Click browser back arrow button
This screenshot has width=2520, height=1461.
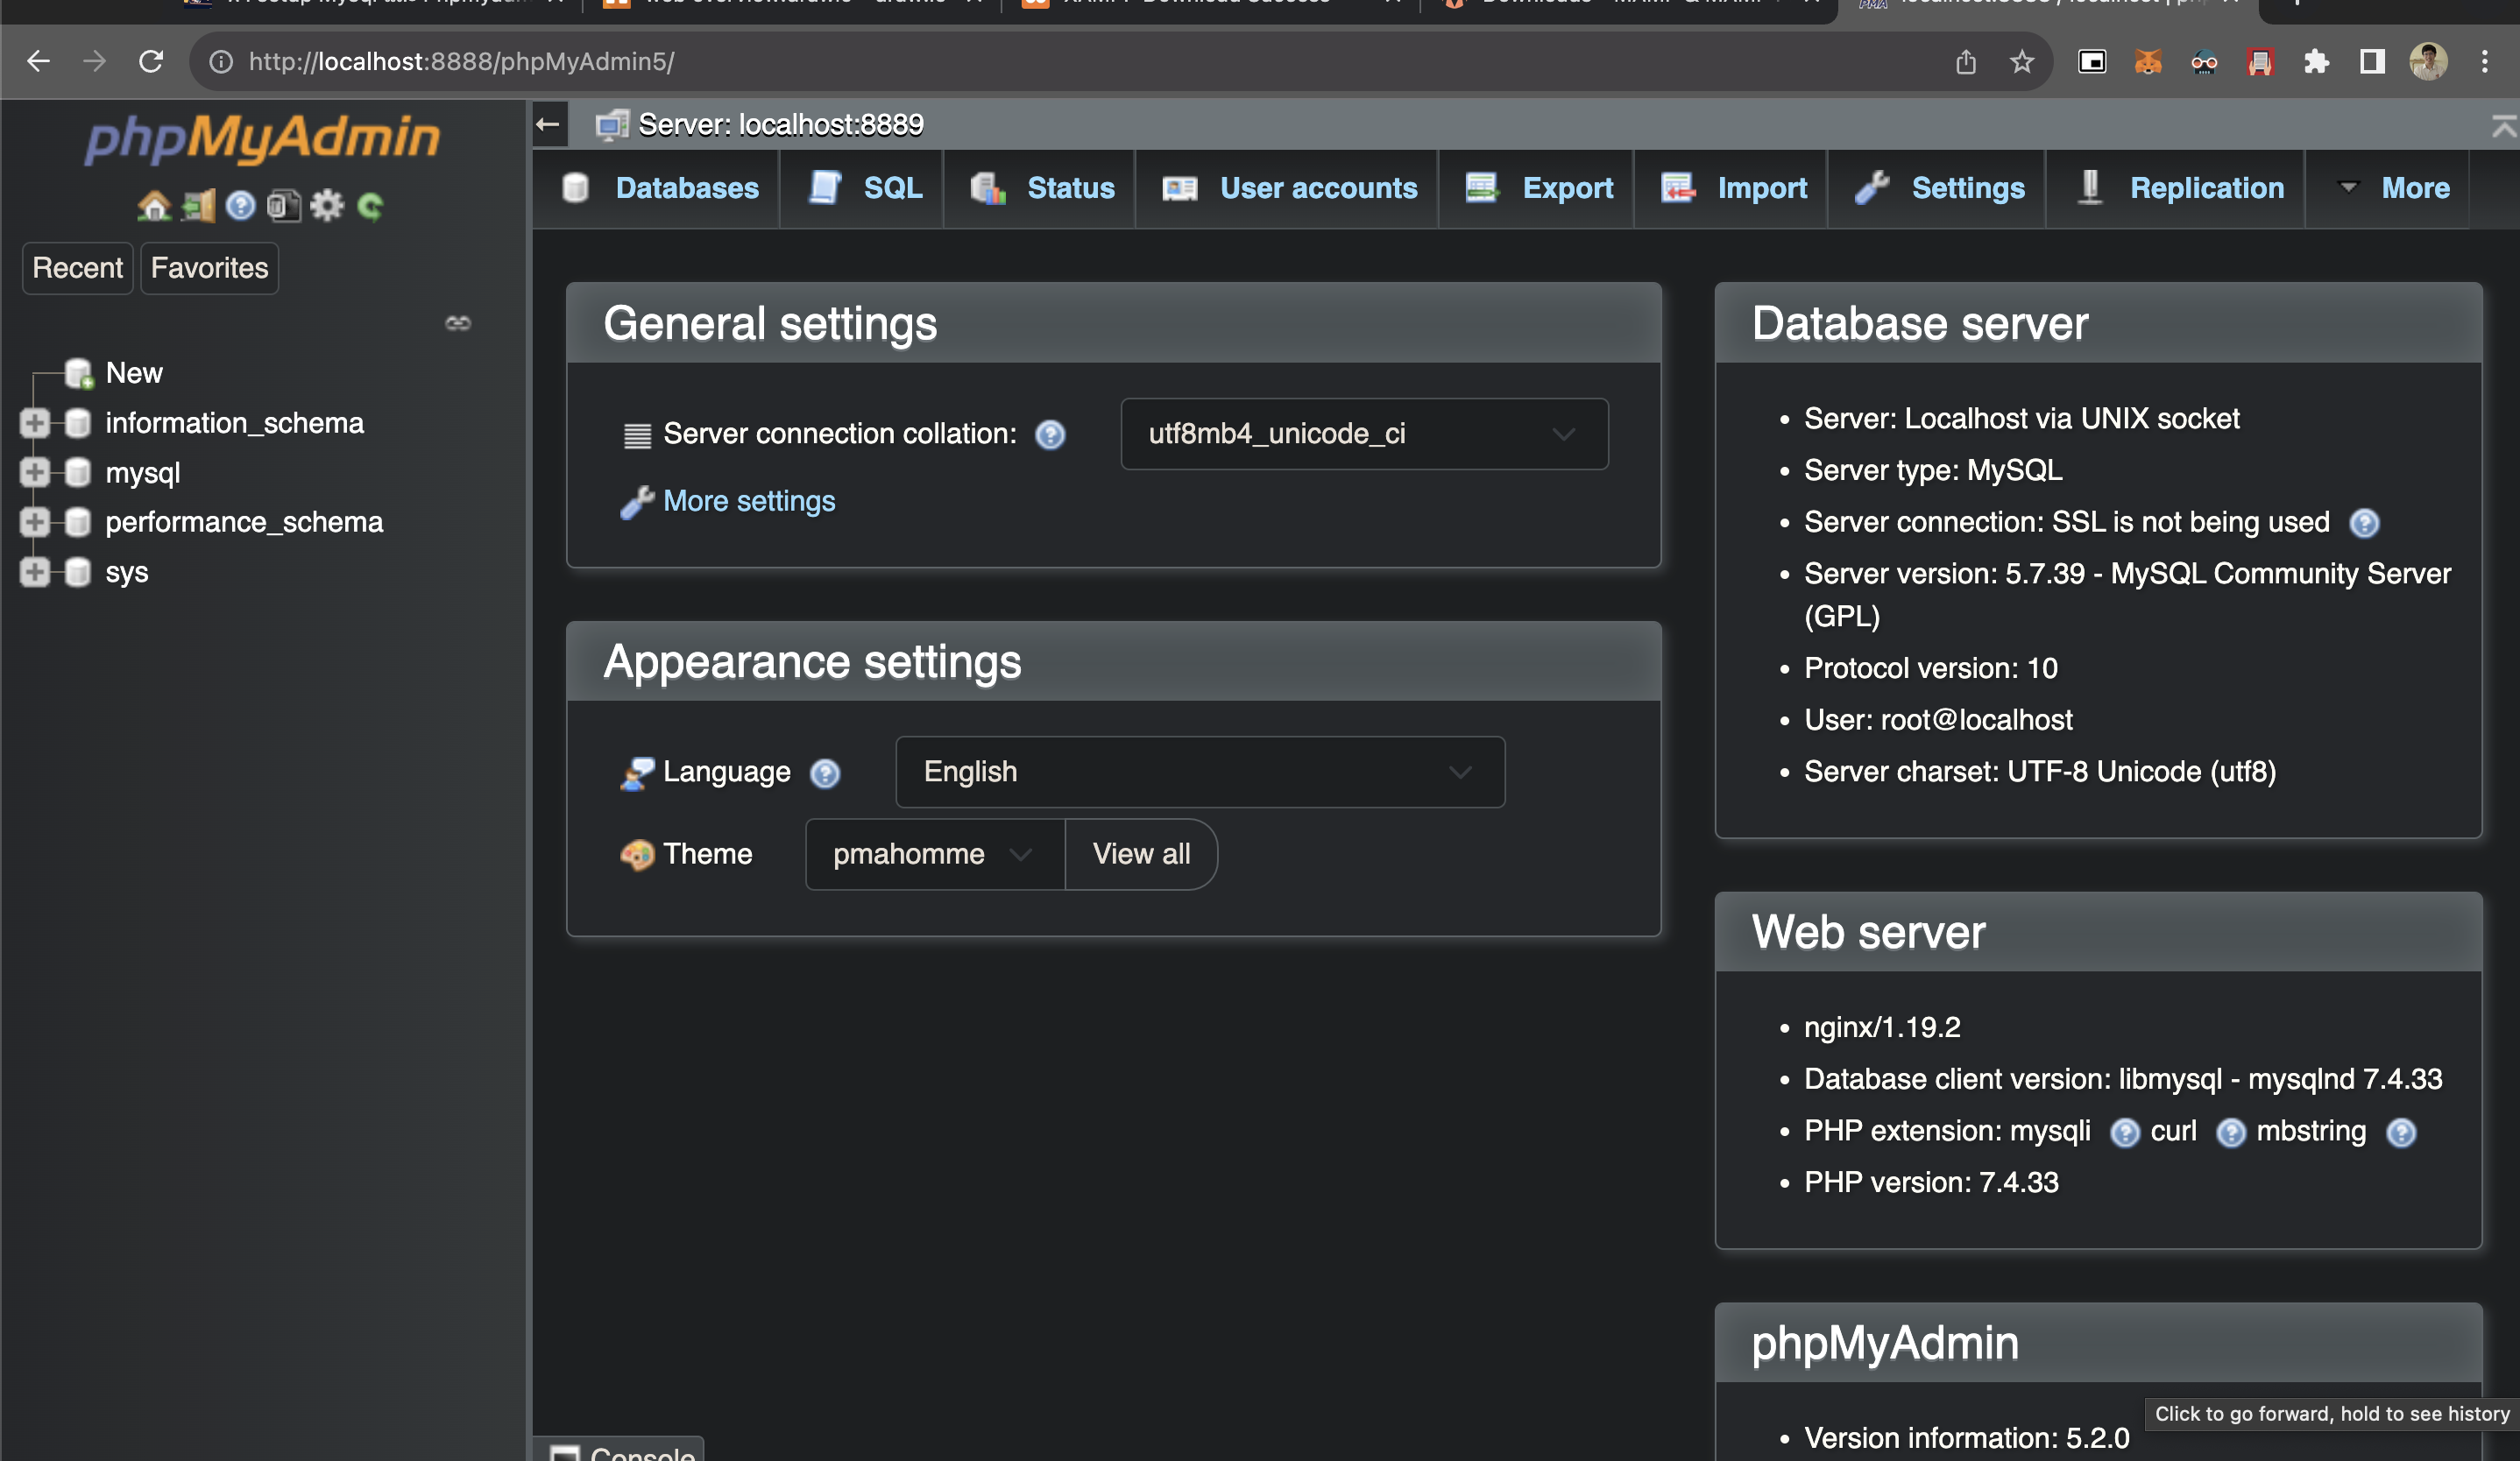(x=38, y=62)
